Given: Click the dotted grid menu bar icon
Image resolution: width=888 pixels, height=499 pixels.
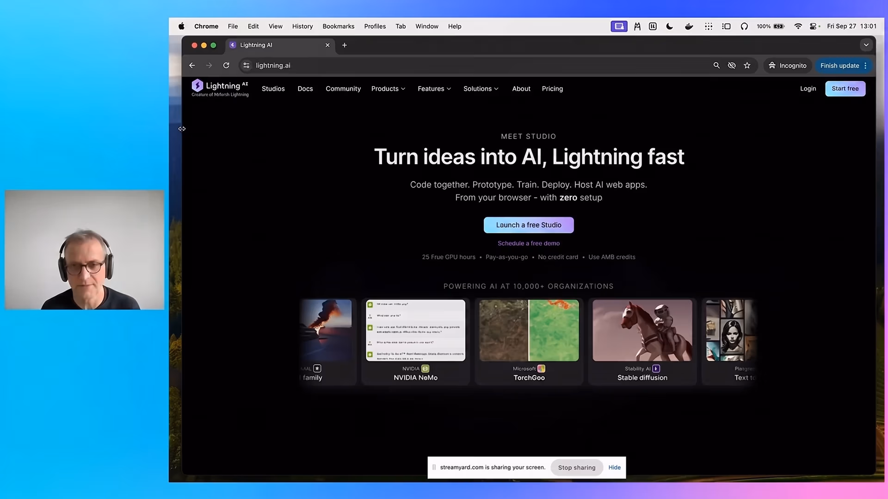Looking at the screenshot, I should (708, 26).
